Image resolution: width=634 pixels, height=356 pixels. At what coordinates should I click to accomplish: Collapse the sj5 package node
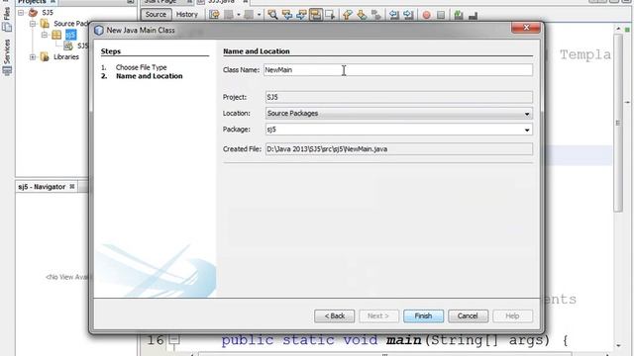point(45,35)
